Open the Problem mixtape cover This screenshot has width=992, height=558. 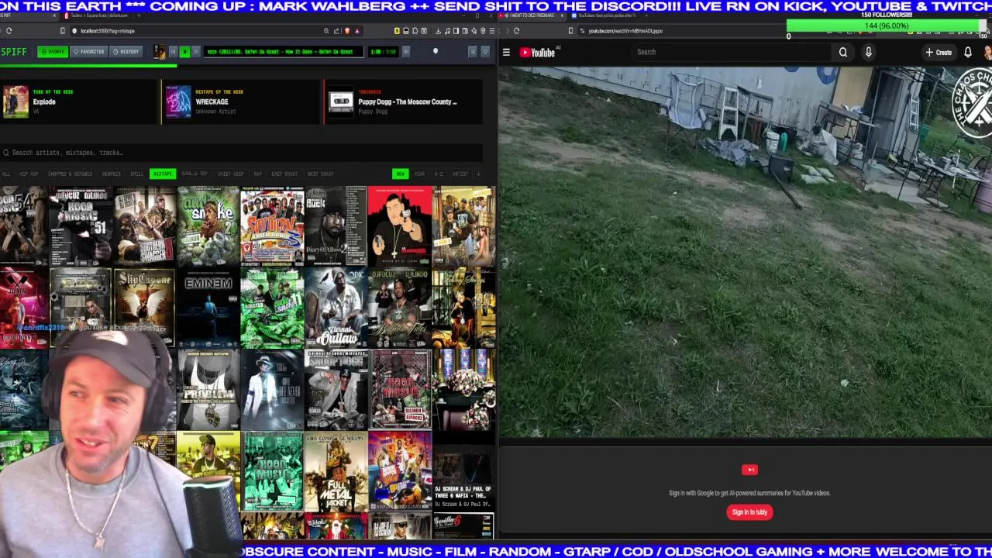[208, 389]
